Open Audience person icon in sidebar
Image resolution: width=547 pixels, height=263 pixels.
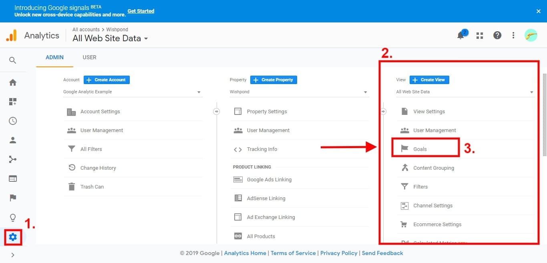pyautogui.click(x=13, y=140)
